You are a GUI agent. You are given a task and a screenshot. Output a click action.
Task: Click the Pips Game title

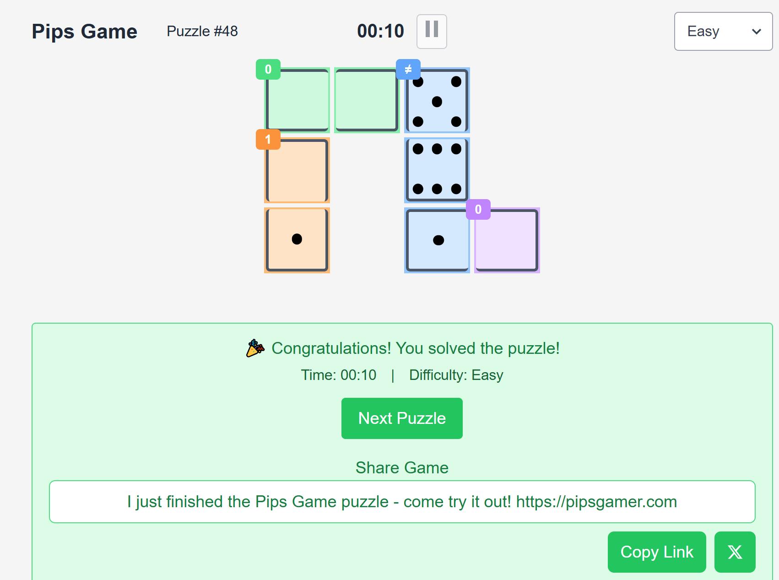click(85, 32)
